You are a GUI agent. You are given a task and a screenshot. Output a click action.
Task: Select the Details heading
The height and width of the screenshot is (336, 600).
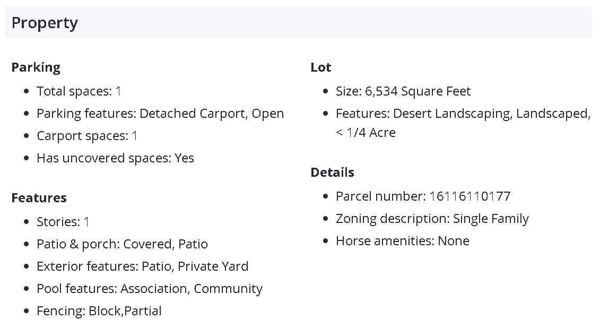[x=333, y=173]
